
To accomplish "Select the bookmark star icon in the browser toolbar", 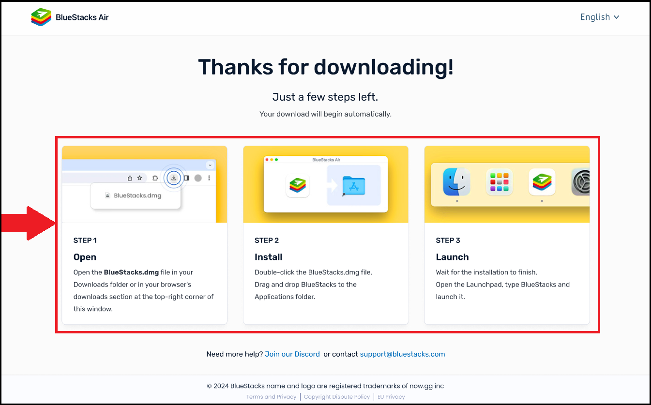I will (139, 178).
